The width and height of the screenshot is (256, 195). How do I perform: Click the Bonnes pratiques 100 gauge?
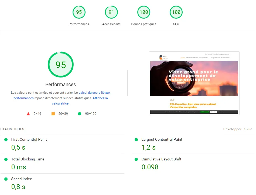[x=144, y=12]
